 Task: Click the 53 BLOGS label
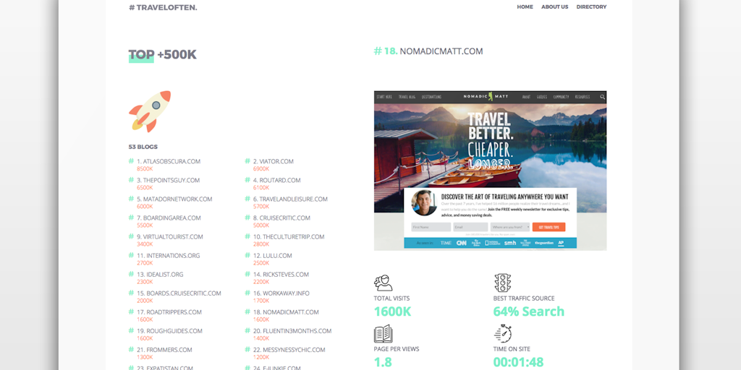(143, 147)
